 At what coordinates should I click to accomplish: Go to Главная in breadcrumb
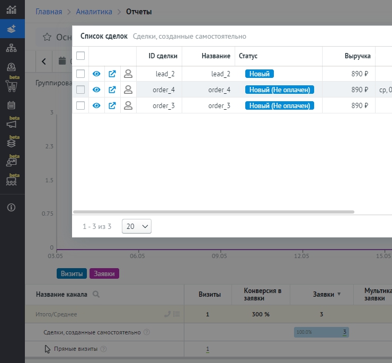(49, 12)
